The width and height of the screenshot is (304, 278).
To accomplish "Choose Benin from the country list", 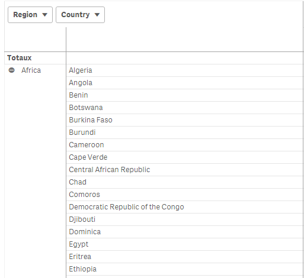I will click(x=78, y=95).
